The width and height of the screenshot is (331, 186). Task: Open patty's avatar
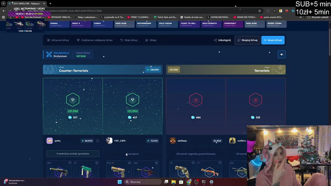50,141
